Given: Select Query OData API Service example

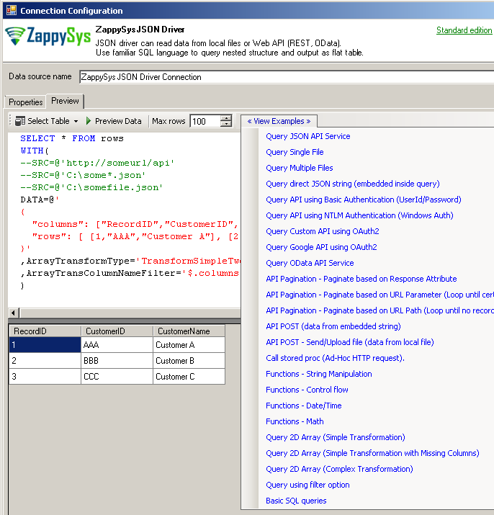Looking at the screenshot, I should pos(310,263).
